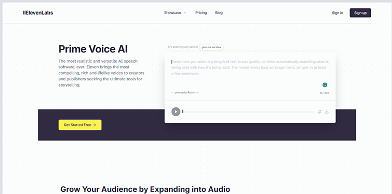Download the generated audio file

tap(327, 112)
